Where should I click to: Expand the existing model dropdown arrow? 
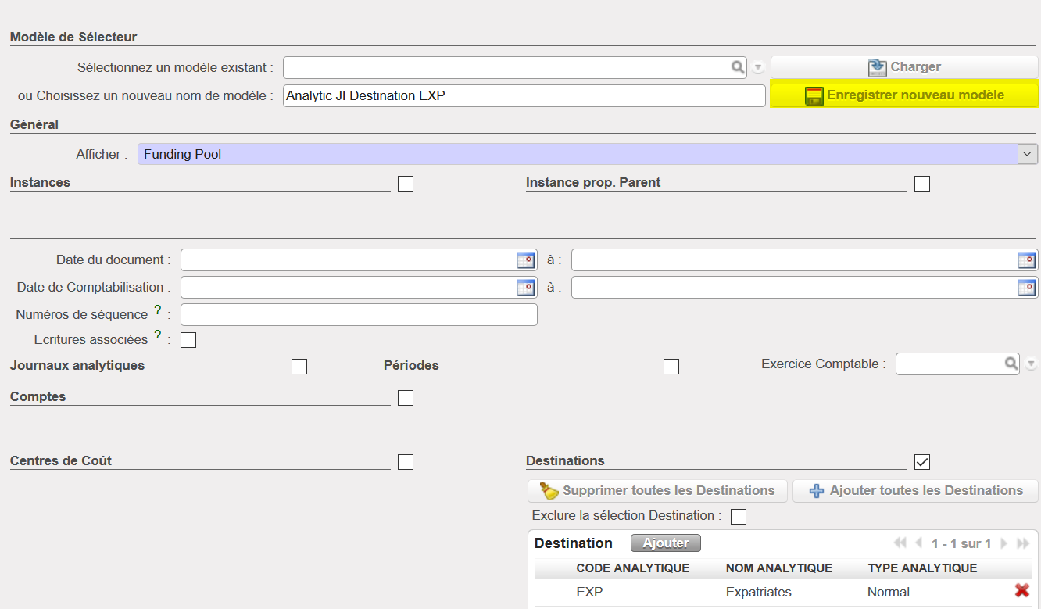[x=758, y=68]
